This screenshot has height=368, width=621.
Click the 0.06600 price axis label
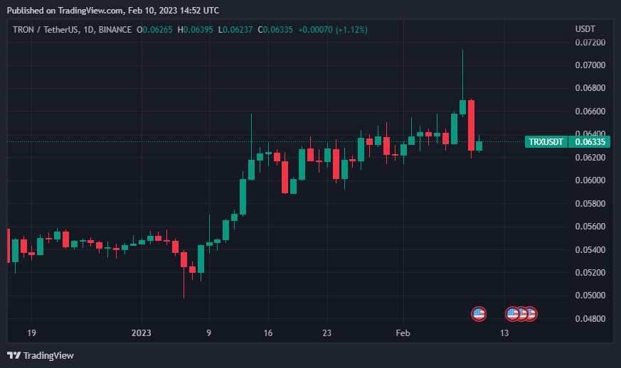tap(590, 112)
